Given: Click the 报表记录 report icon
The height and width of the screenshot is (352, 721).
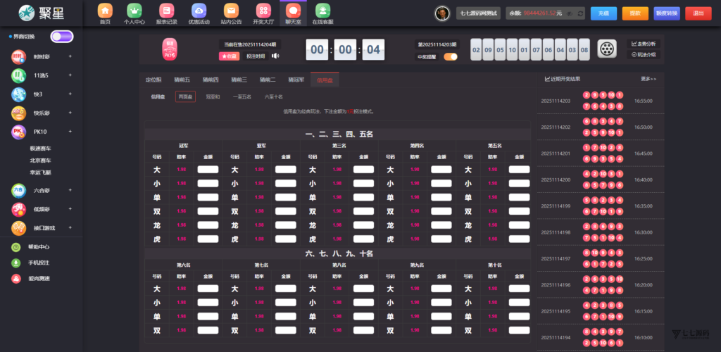Looking at the screenshot, I should click(x=166, y=11).
